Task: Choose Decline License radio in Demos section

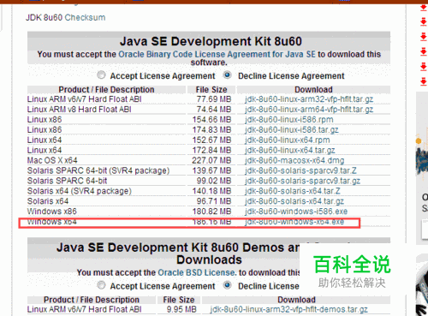Action: 227,285
